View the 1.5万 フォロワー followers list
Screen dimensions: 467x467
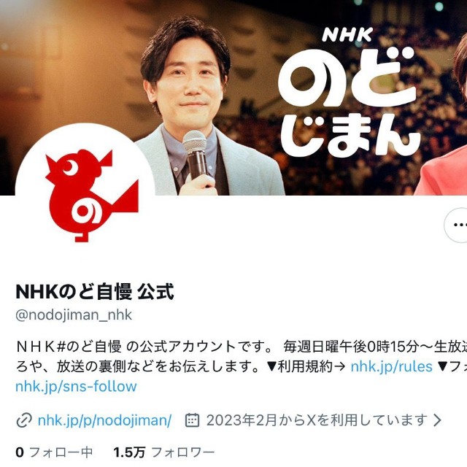(x=163, y=452)
